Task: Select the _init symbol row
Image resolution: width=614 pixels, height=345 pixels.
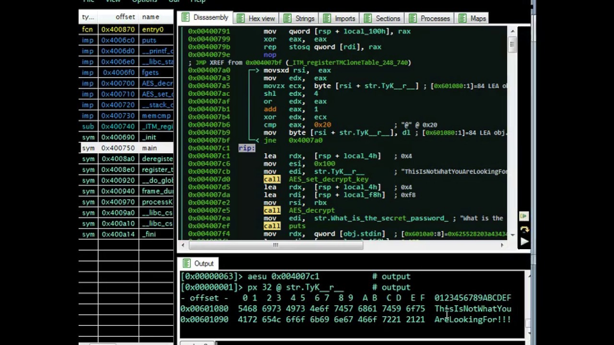Action: 126,137
